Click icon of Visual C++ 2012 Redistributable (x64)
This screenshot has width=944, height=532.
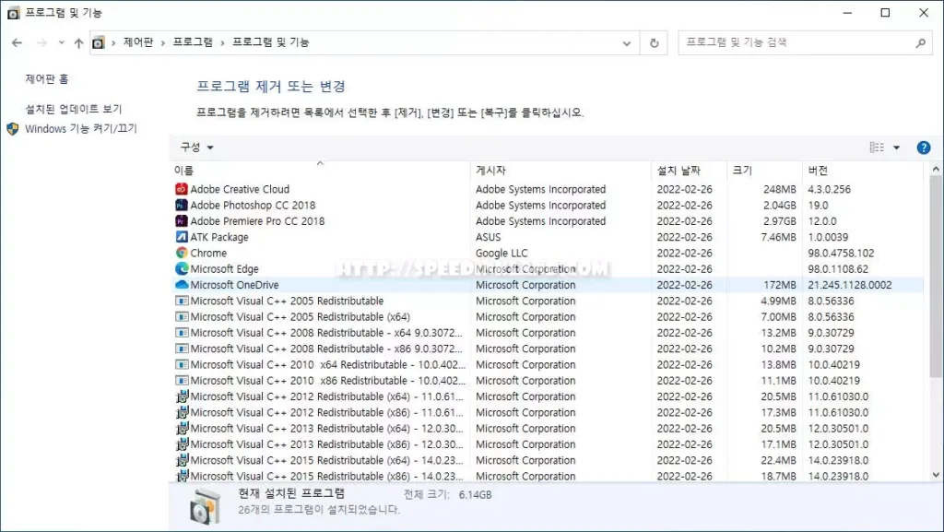[182, 396]
